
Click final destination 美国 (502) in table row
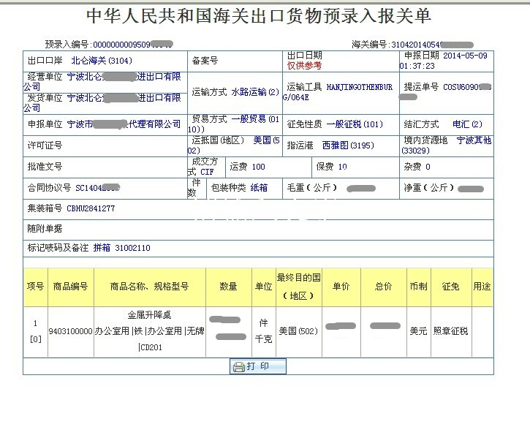coord(298,331)
